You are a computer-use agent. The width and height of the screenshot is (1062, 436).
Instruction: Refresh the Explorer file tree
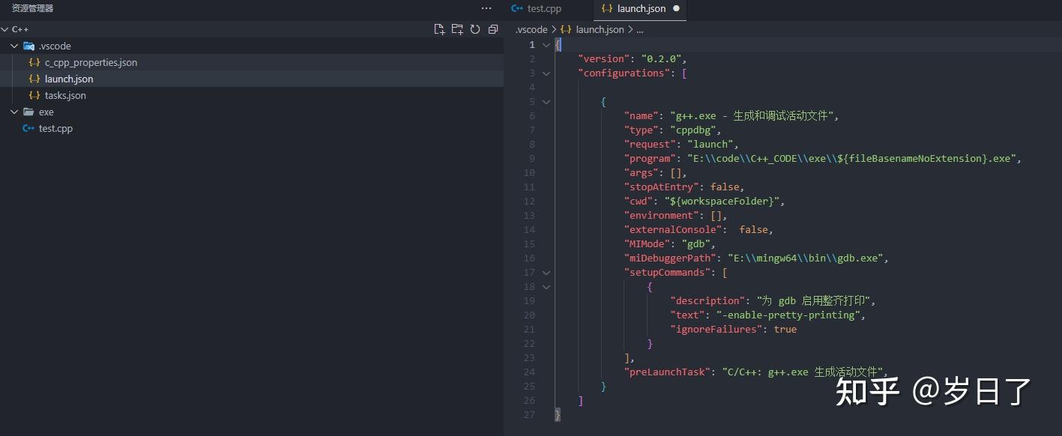(475, 28)
